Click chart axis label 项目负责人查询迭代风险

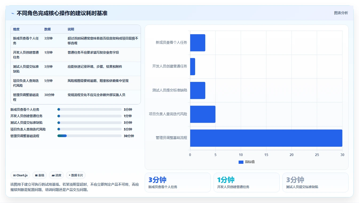(168, 114)
